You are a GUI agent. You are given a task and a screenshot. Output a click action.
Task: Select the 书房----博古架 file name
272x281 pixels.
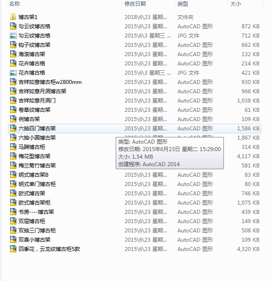tap(36, 212)
